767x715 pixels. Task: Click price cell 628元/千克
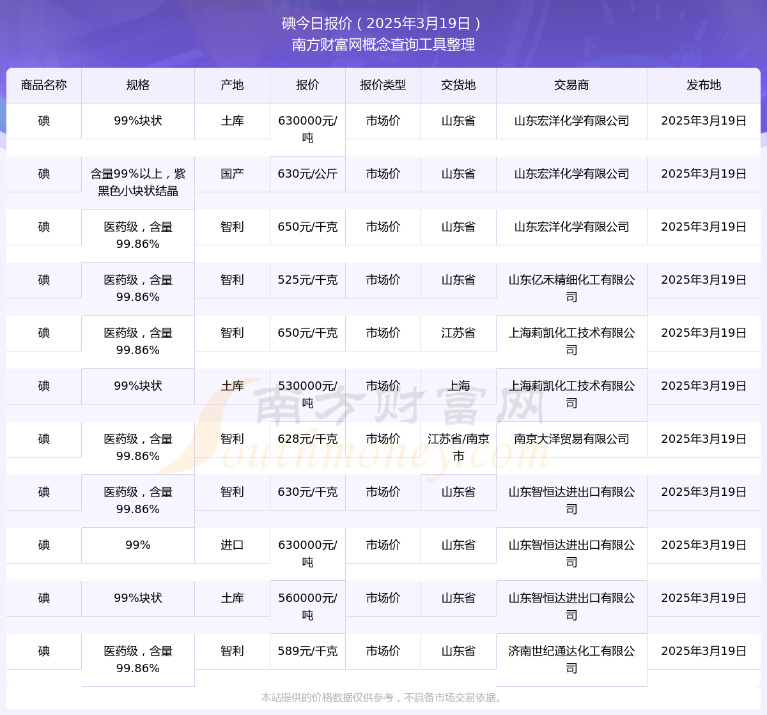point(307,439)
